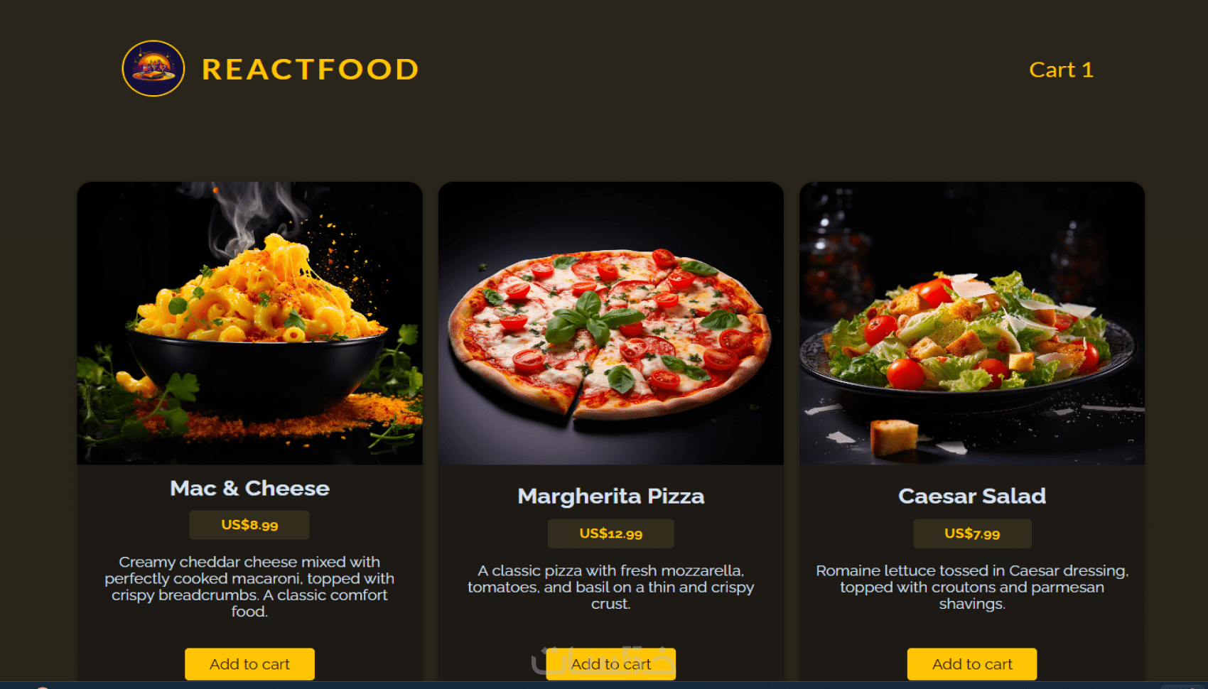Image resolution: width=1208 pixels, height=689 pixels.
Task: Click the US$7.99 price tag
Action: (x=972, y=533)
